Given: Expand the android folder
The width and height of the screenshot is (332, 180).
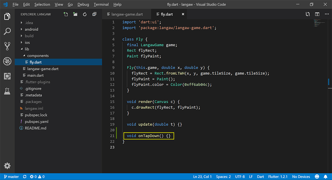Looking at the screenshot, I should (31, 29).
